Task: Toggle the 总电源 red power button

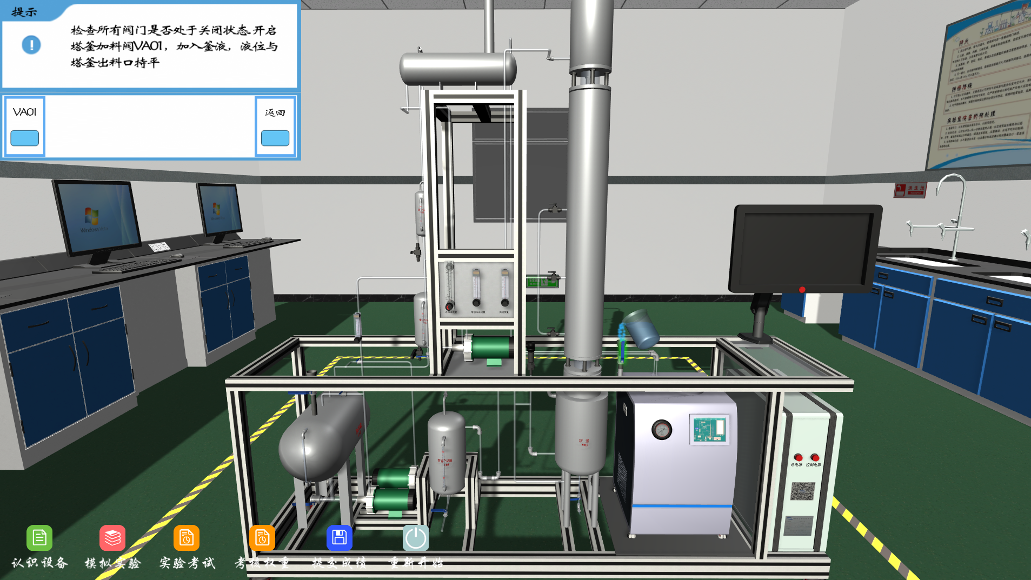Action: (x=798, y=457)
